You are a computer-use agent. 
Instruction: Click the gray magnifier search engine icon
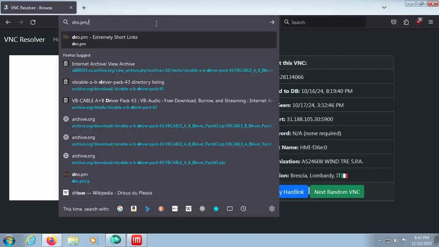tap(202, 209)
